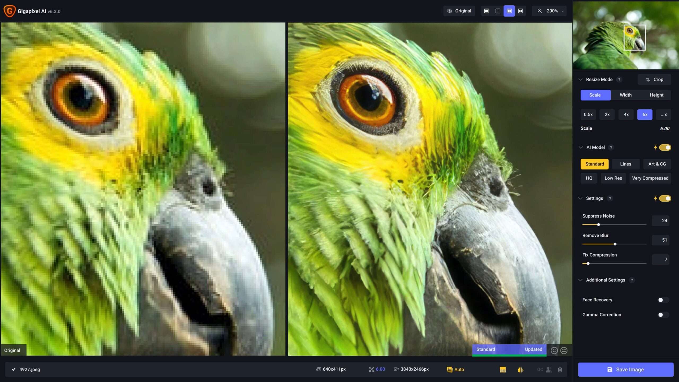
Task: Select the Standard AI model tab
Action: [x=595, y=164]
